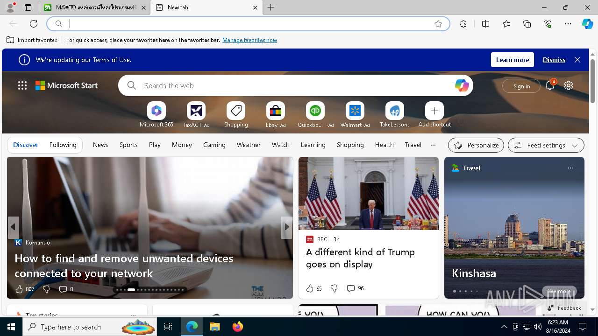Open the Copilot icon in search box

pos(462,85)
